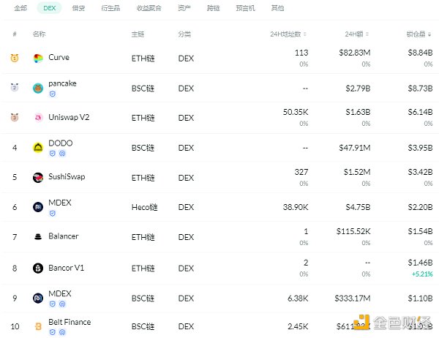Click the shield badge under Belt Finance

click(53, 332)
